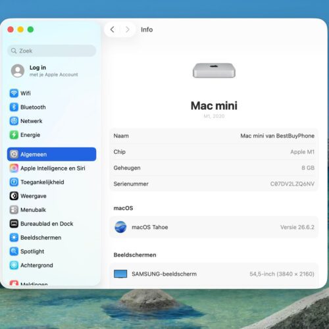Select Algemeen in the sidebar
The height and width of the screenshot is (329, 329).
pos(51,154)
